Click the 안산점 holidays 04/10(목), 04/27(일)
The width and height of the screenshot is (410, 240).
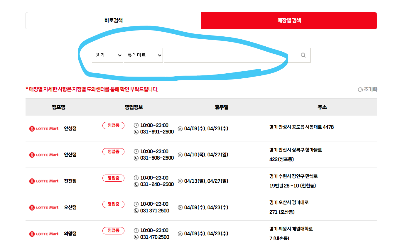pyautogui.click(x=206, y=155)
